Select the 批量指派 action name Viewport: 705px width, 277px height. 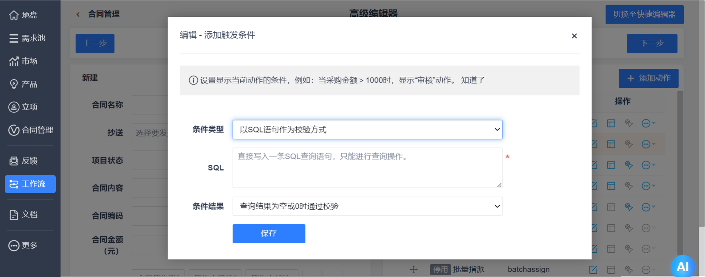pyautogui.click(x=469, y=269)
